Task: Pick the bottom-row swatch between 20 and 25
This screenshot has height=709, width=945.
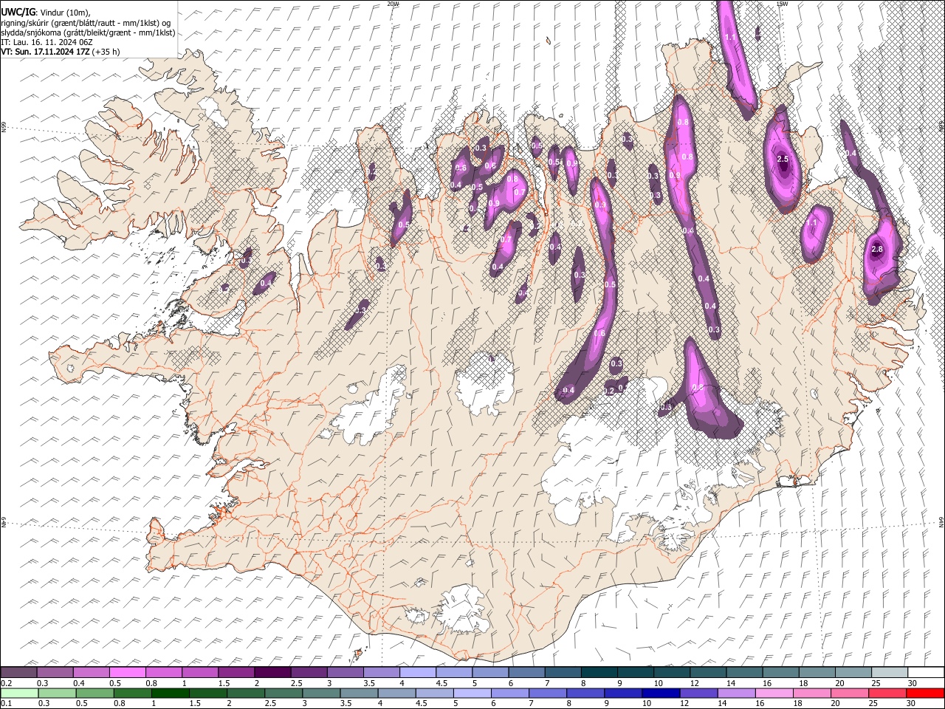Action: click(x=849, y=693)
